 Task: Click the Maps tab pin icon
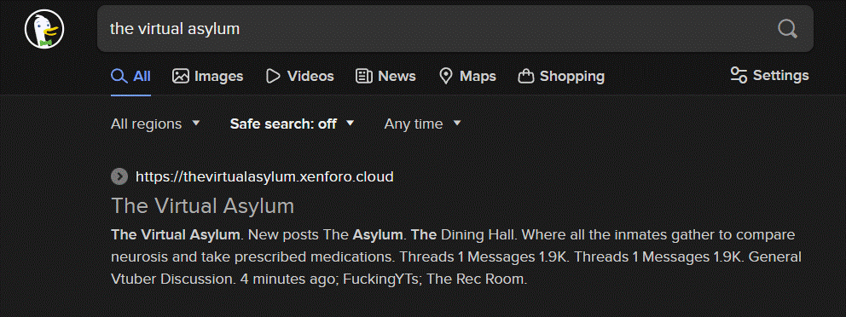pos(446,76)
